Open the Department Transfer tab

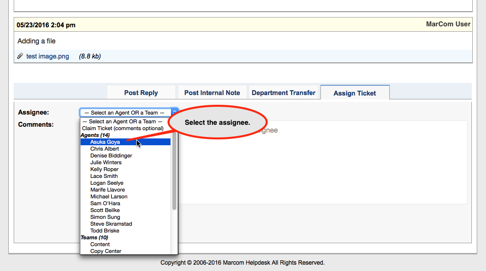click(283, 93)
